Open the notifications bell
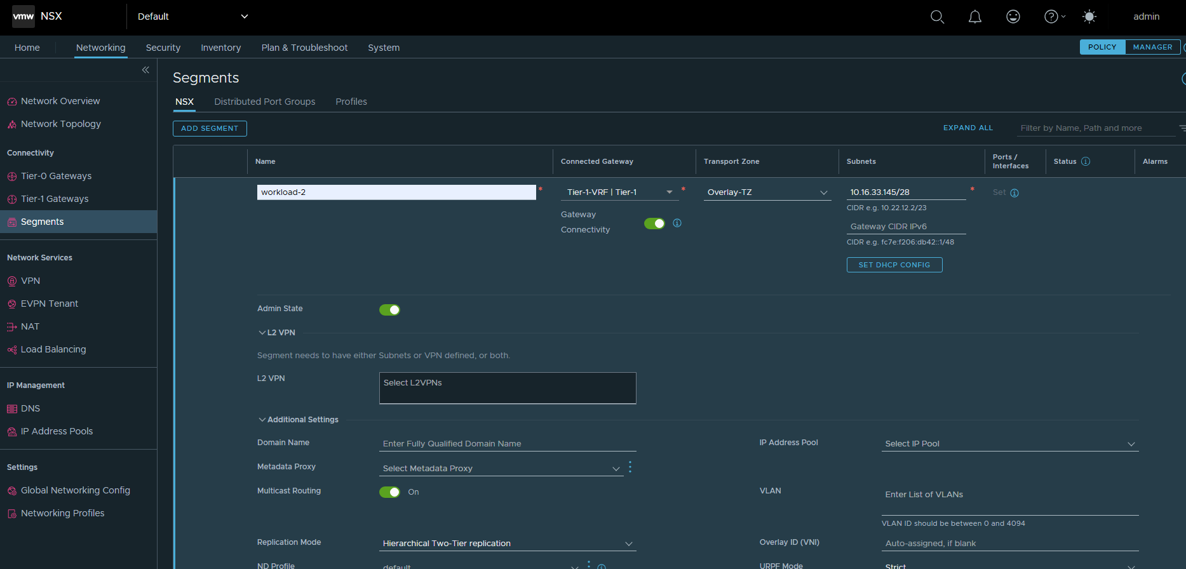The height and width of the screenshot is (569, 1186). click(x=974, y=17)
